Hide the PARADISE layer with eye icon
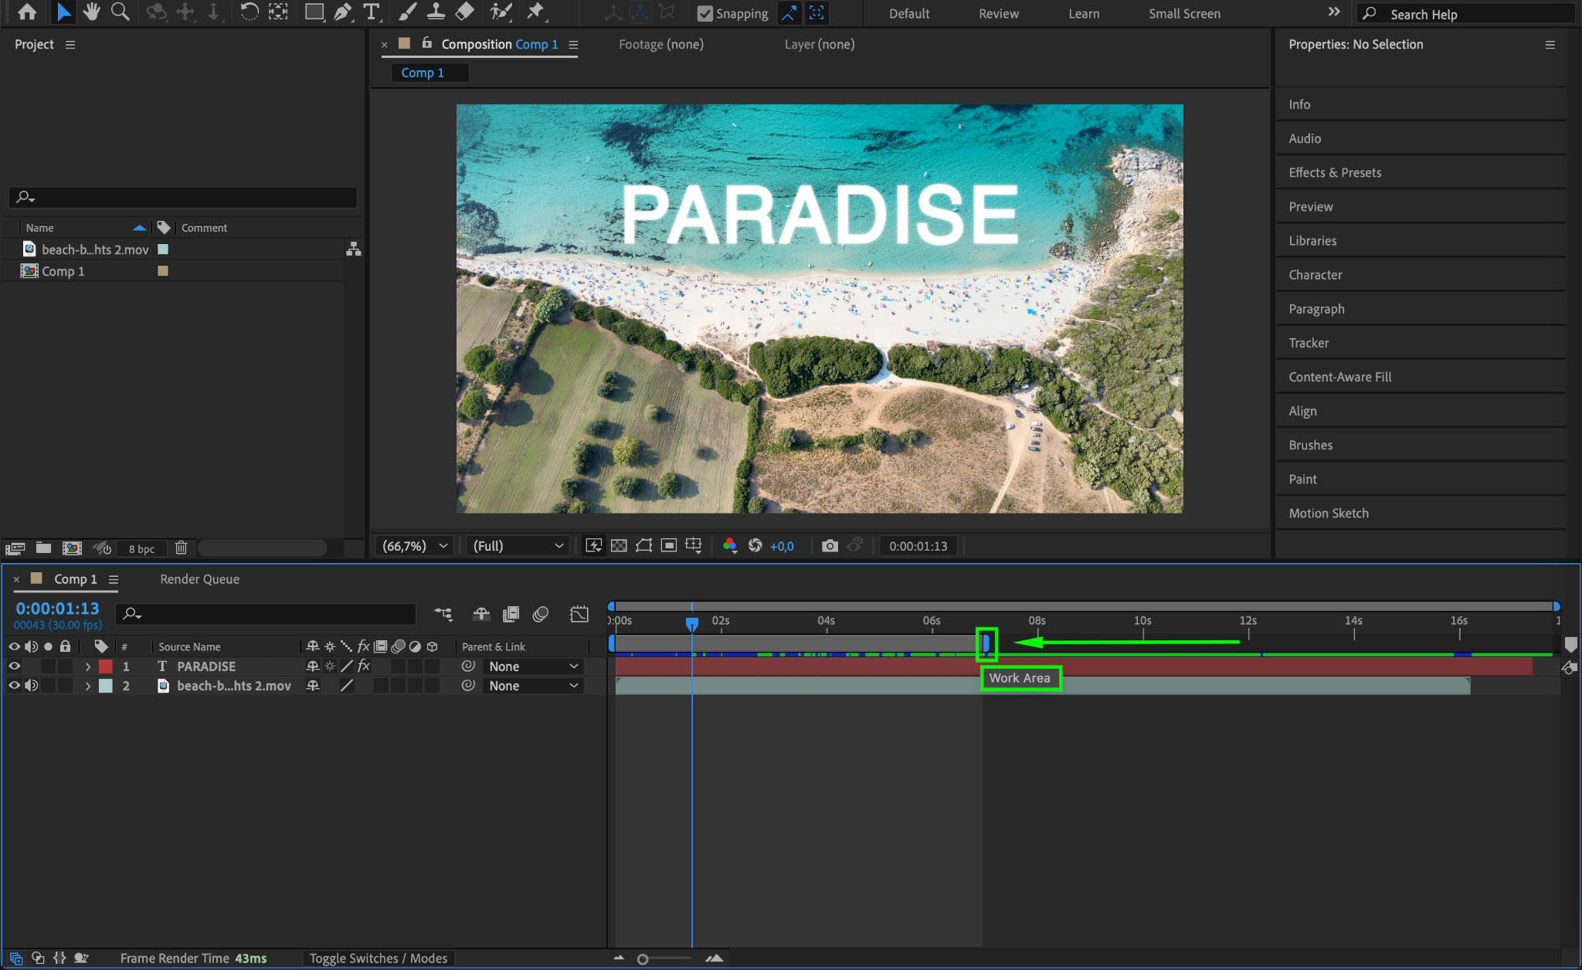Screen dimensions: 1582x970 click(x=14, y=666)
